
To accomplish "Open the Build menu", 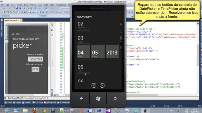I will click(26, 5).
